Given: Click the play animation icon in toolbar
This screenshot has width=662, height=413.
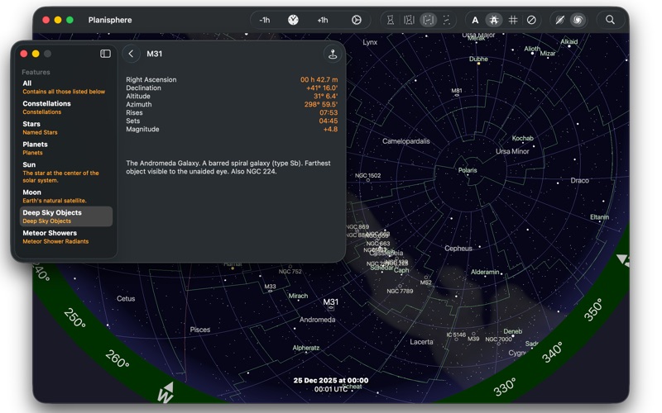Looking at the screenshot, I should 357,20.
